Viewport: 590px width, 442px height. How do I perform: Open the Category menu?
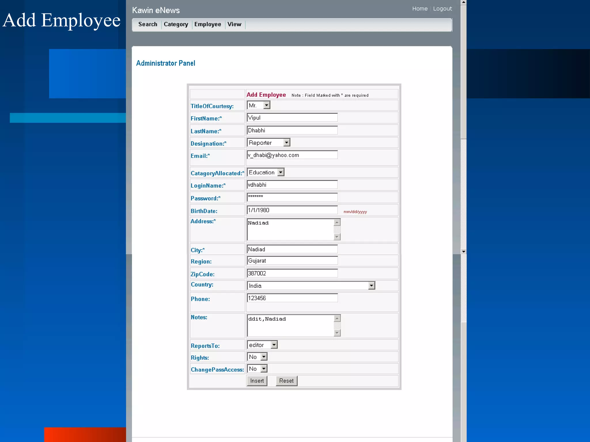point(176,24)
